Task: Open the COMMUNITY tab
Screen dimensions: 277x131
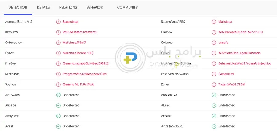Action: (127, 7)
